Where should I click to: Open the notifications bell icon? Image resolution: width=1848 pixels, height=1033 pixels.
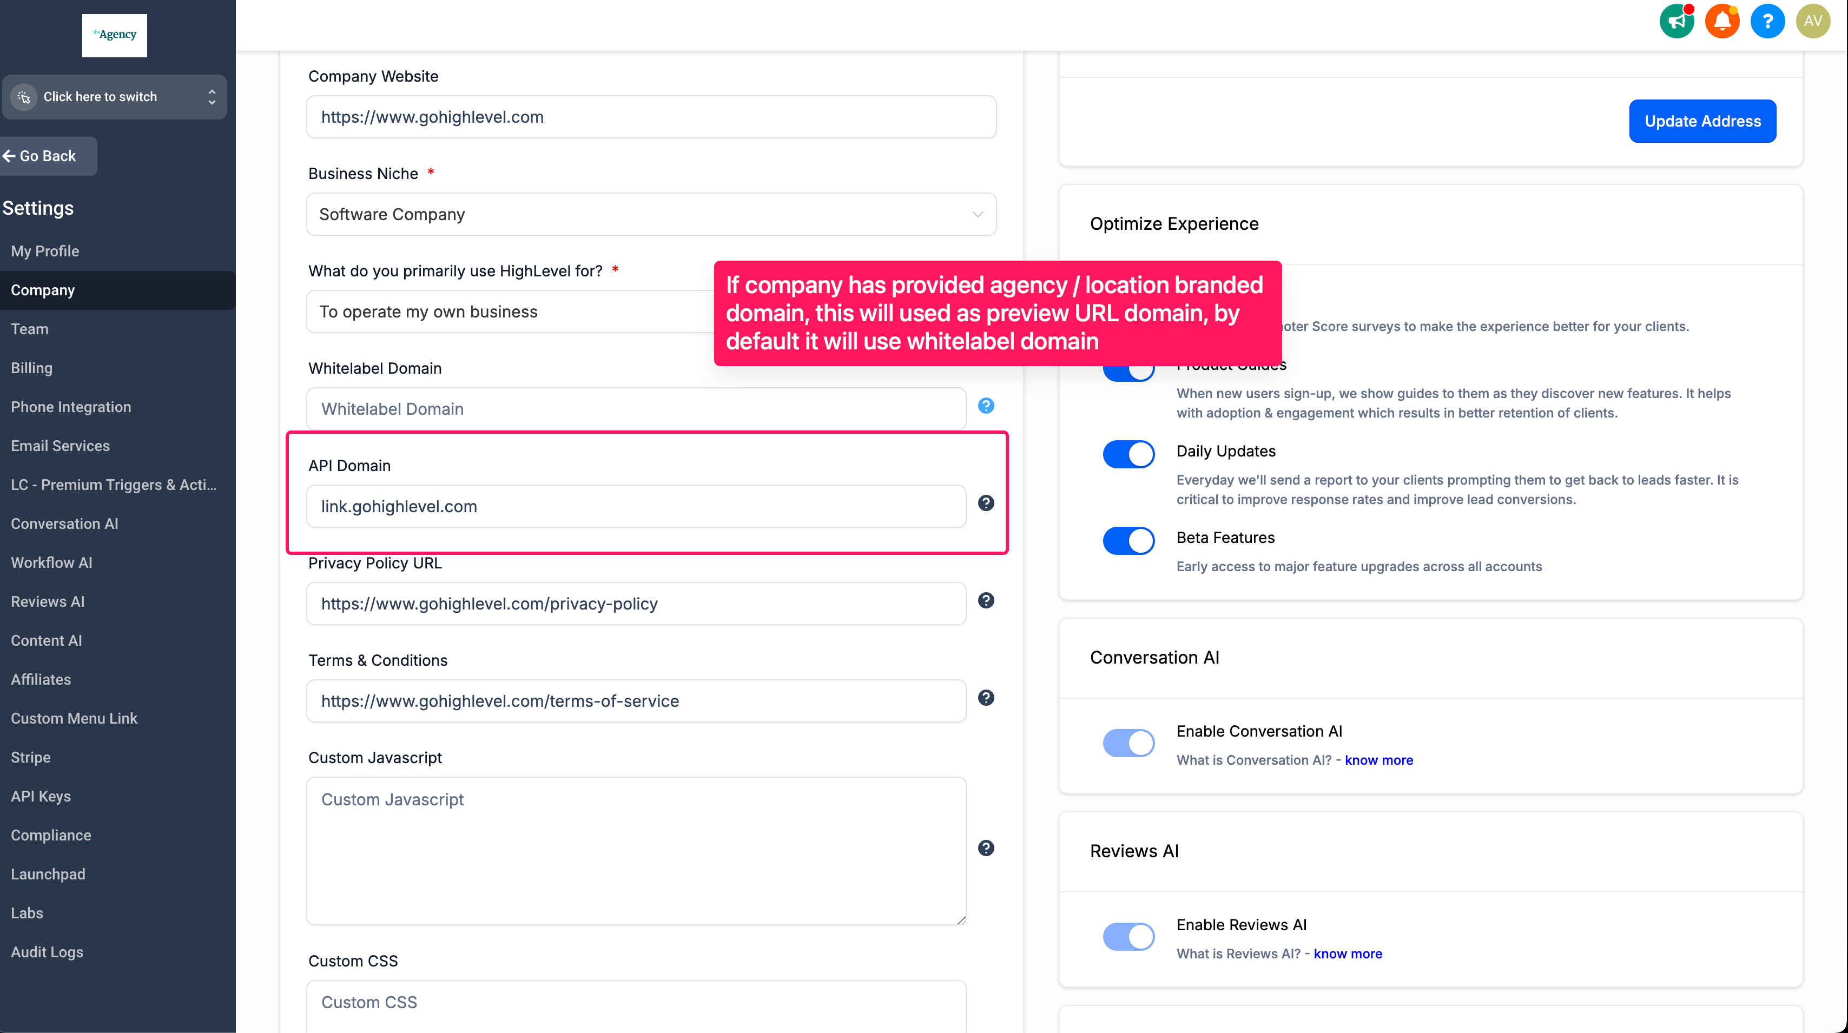(x=1722, y=22)
